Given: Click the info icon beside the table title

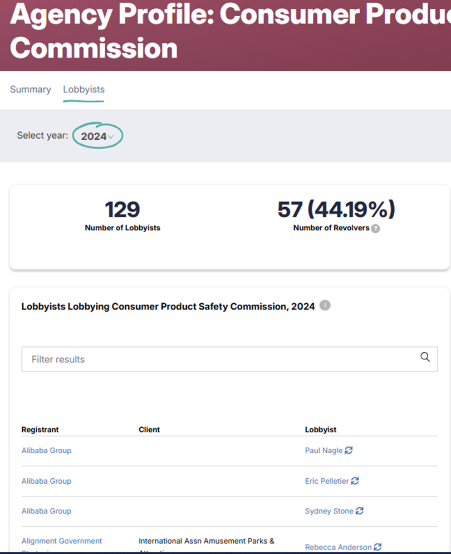Looking at the screenshot, I should [x=325, y=305].
